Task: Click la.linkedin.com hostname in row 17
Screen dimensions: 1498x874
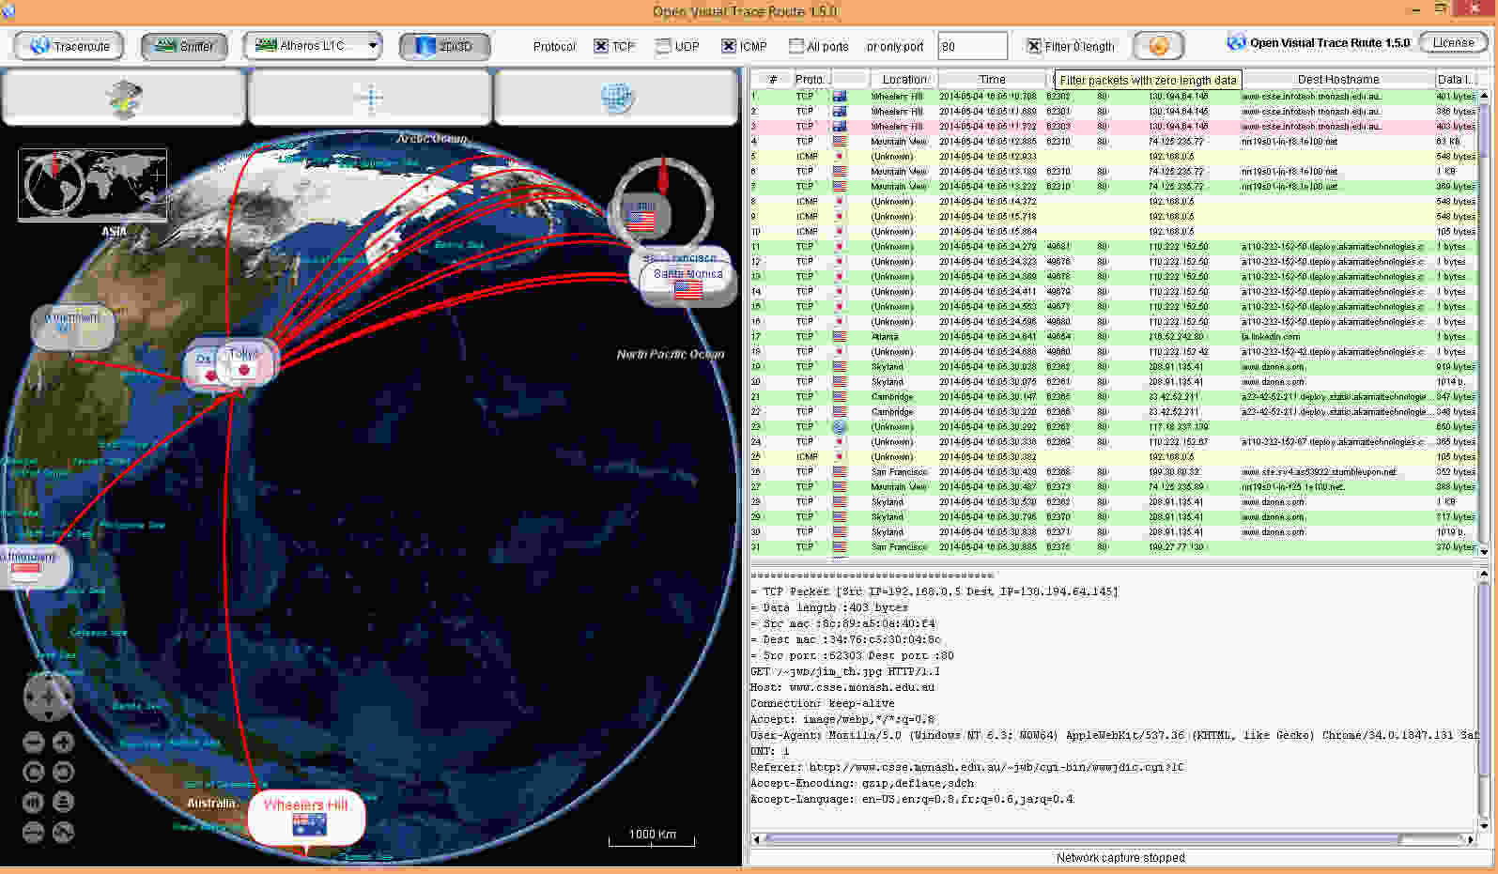Action: (1271, 336)
